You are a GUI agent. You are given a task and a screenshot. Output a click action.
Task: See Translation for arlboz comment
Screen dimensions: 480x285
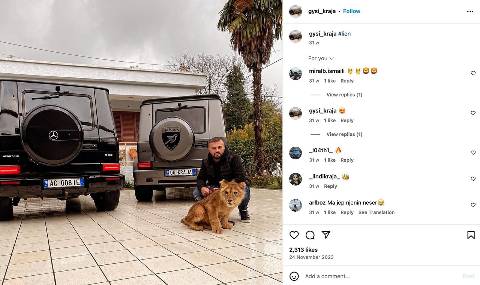[x=376, y=212]
